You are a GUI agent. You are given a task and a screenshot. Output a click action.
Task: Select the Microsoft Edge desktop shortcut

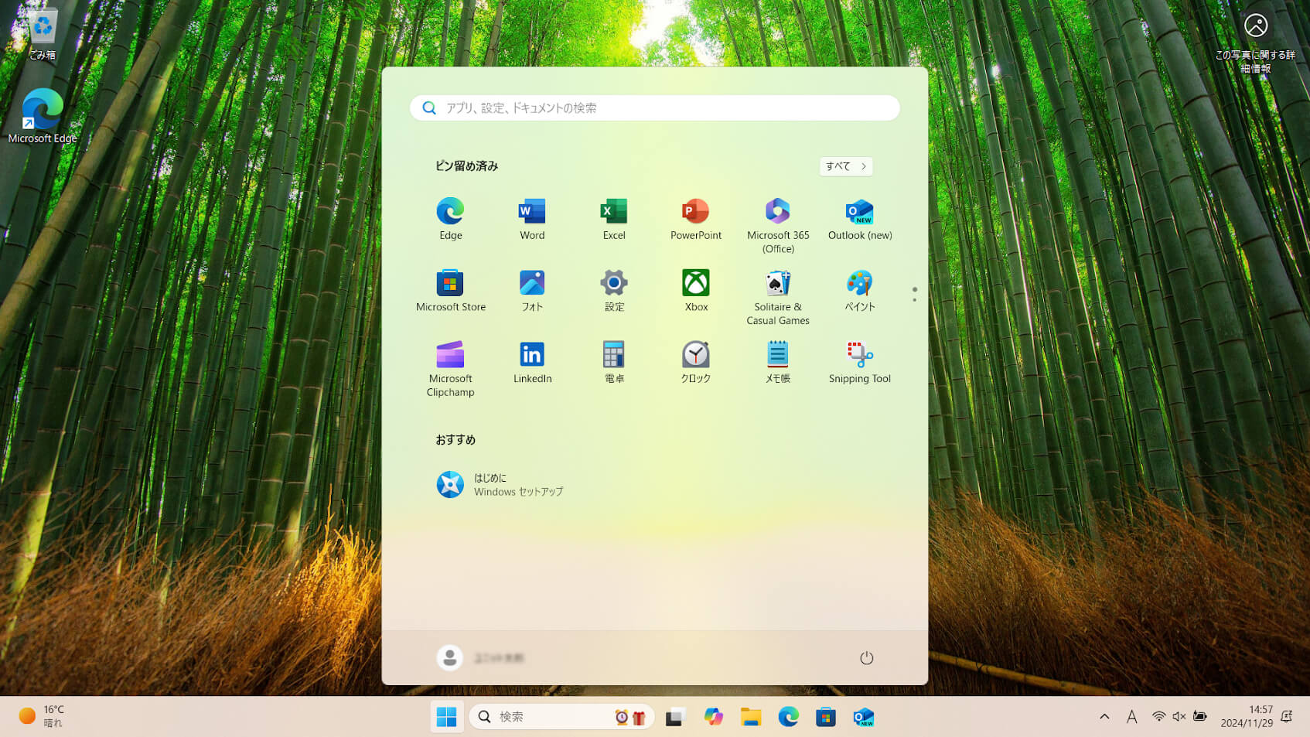43,116
